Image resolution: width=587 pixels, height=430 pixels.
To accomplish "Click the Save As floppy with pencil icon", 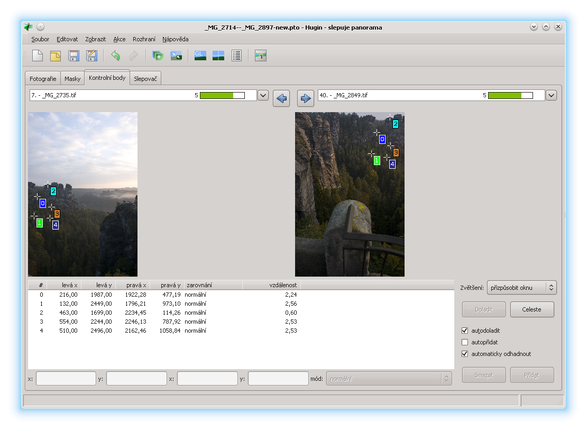I will 92,56.
